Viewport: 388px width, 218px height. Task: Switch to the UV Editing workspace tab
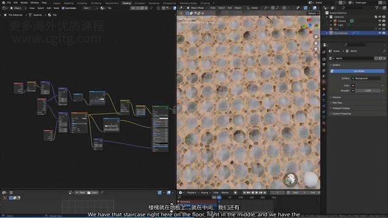tap(96, 3)
